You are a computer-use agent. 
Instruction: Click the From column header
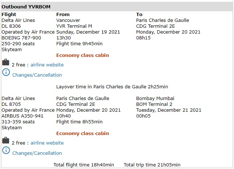pyautogui.click(x=63, y=15)
